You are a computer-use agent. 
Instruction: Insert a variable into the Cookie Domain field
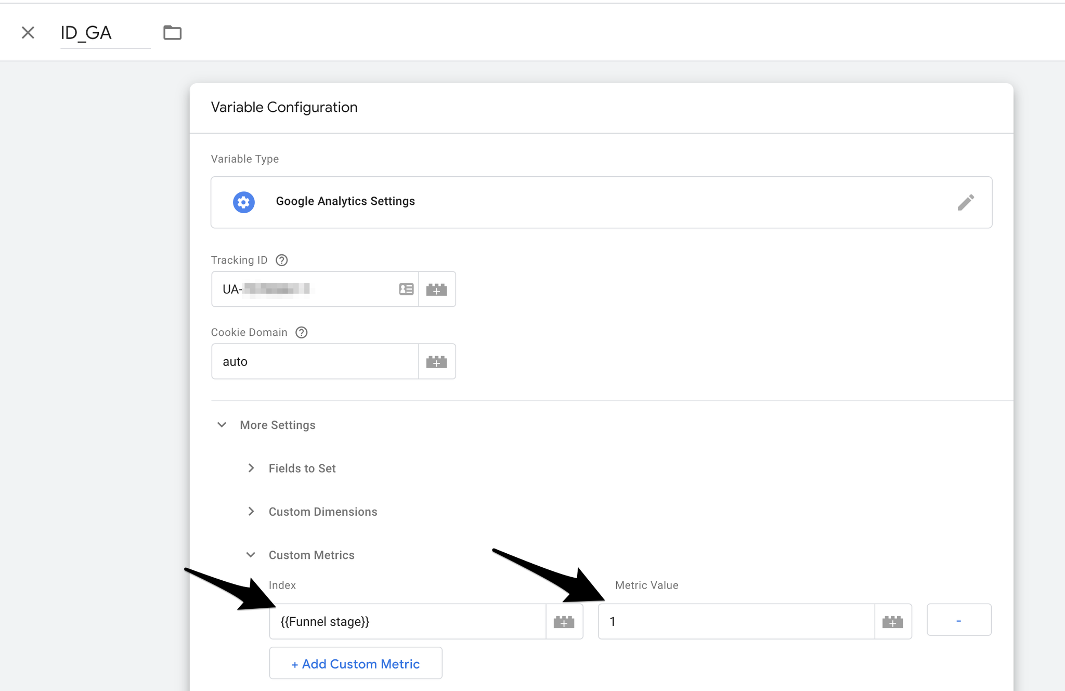[437, 361]
